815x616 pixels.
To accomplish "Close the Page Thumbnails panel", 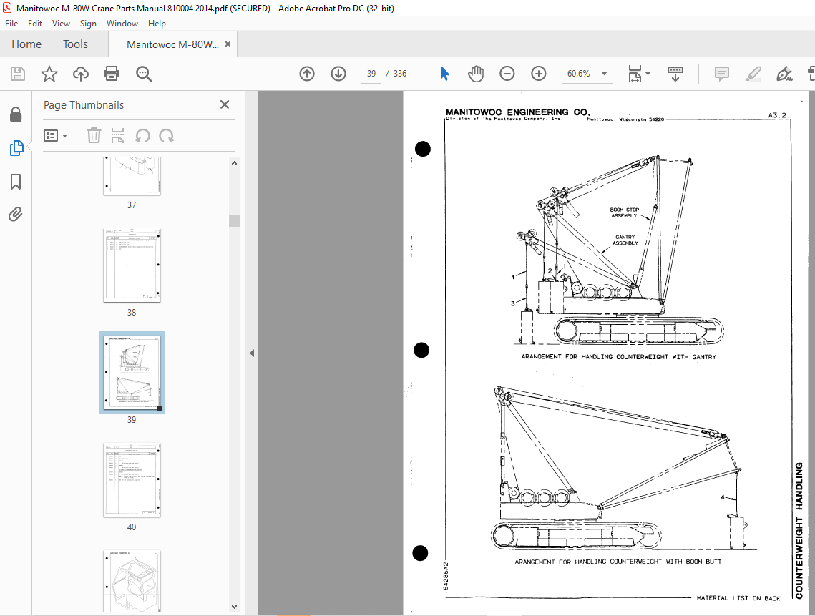I will point(225,104).
